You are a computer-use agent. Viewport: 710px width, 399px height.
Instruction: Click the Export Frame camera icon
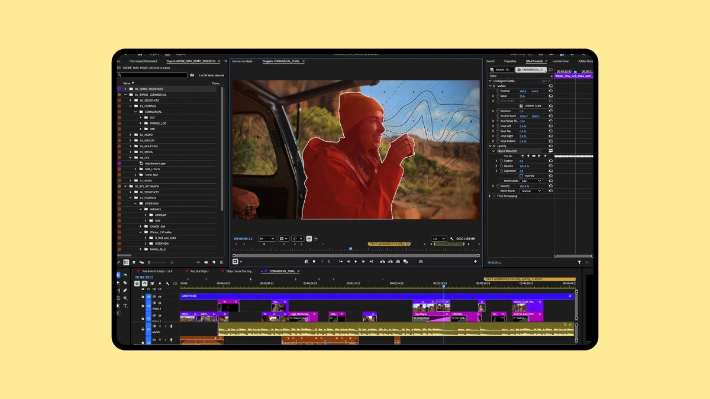coord(398,261)
